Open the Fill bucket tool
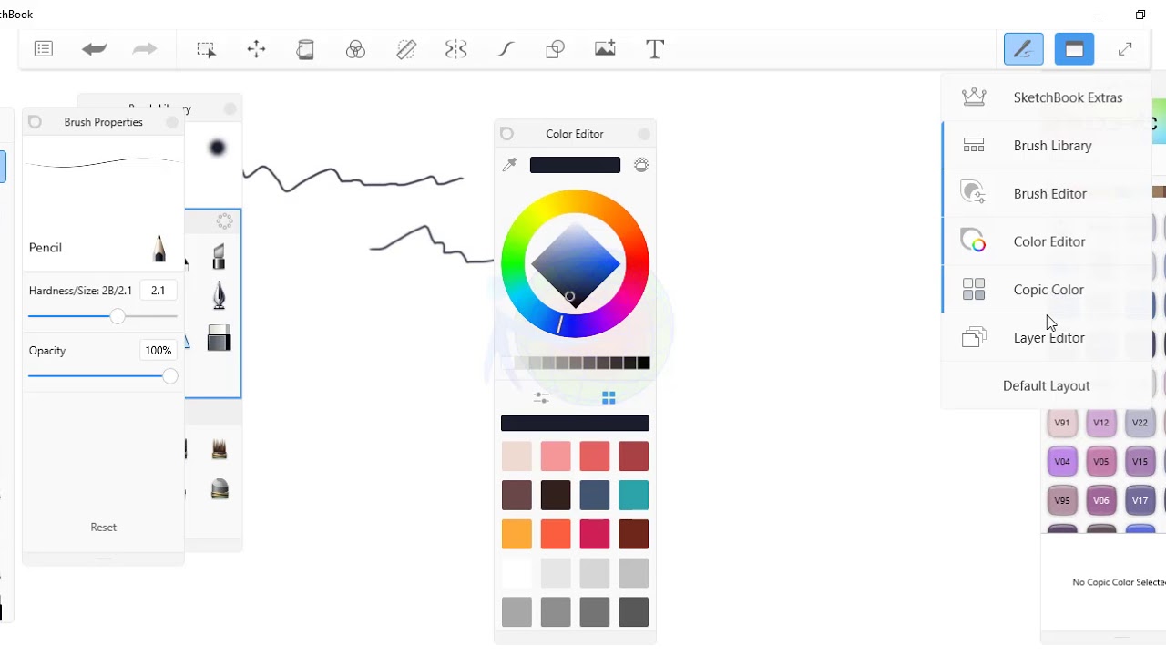Image resolution: width=1166 pixels, height=656 pixels. click(305, 49)
